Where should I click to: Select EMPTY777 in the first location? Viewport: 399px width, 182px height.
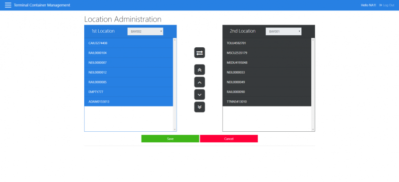coord(129,91)
